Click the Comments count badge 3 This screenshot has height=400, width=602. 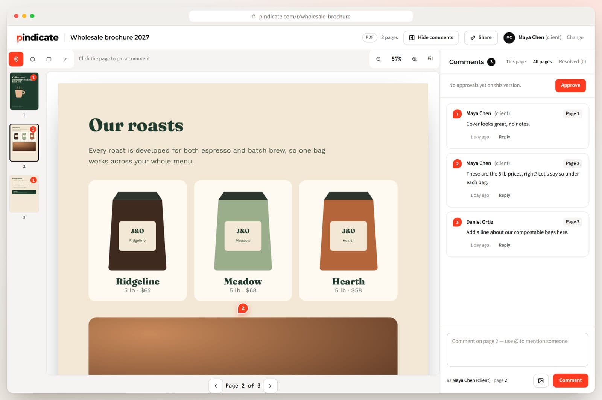(x=491, y=62)
